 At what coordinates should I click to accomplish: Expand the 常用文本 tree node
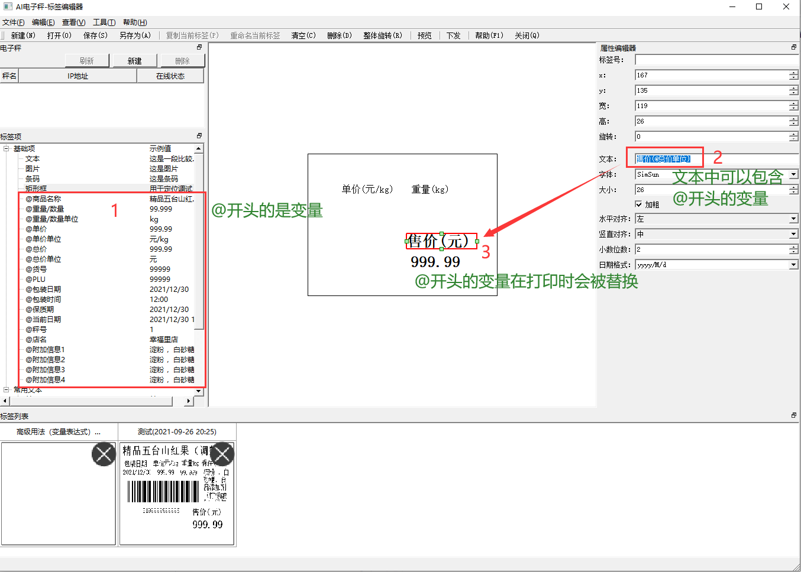6,389
